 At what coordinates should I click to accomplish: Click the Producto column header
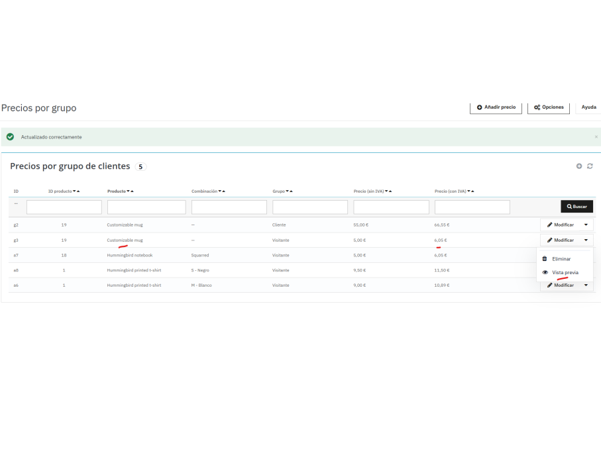[x=117, y=191]
